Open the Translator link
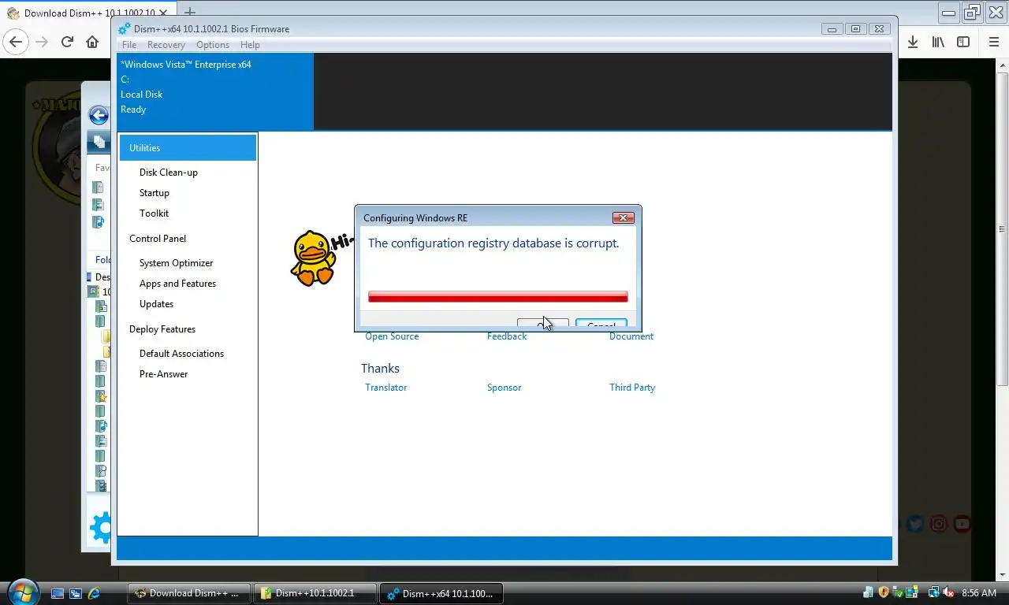 (x=386, y=388)
